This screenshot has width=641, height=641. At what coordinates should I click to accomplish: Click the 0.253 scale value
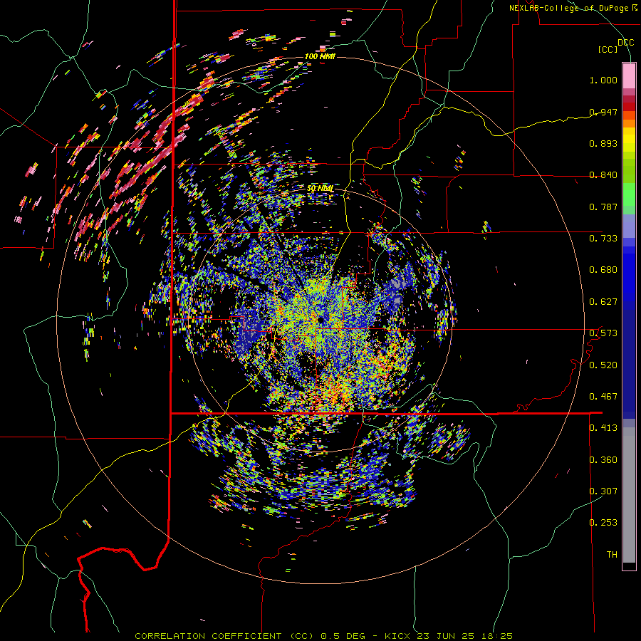pyautogui.click(x=603, y=523)
